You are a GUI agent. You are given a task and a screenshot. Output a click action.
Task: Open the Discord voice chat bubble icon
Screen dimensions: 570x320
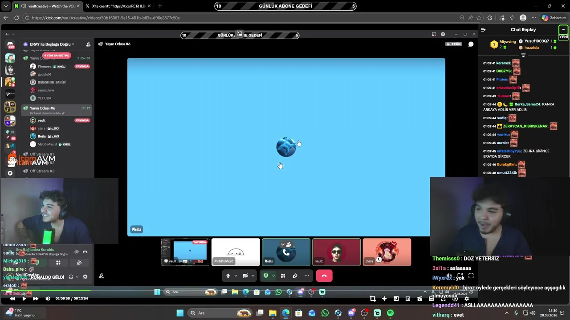coord(471,44)
